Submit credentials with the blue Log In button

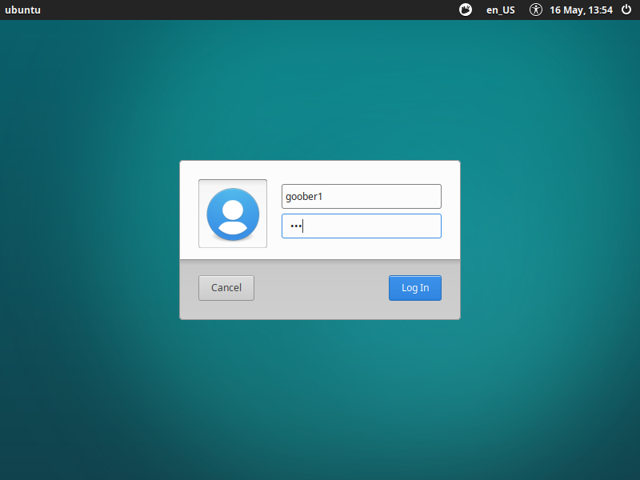[x=414, y=288]
